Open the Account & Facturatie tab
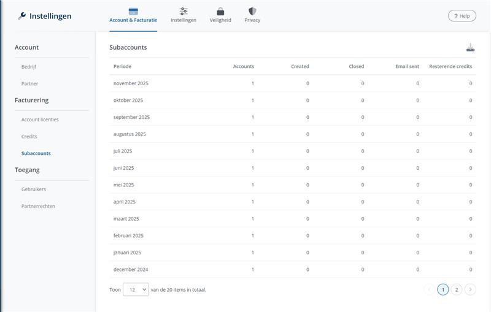The height and width of the screenshot is (312, 491). (133, 15)
